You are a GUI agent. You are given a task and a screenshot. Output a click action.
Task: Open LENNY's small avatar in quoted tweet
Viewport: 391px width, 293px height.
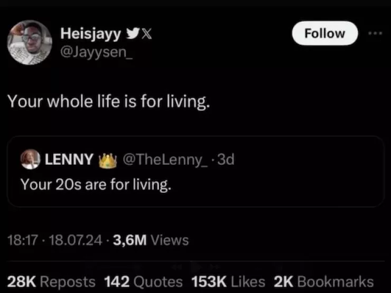tap(30, 159)
